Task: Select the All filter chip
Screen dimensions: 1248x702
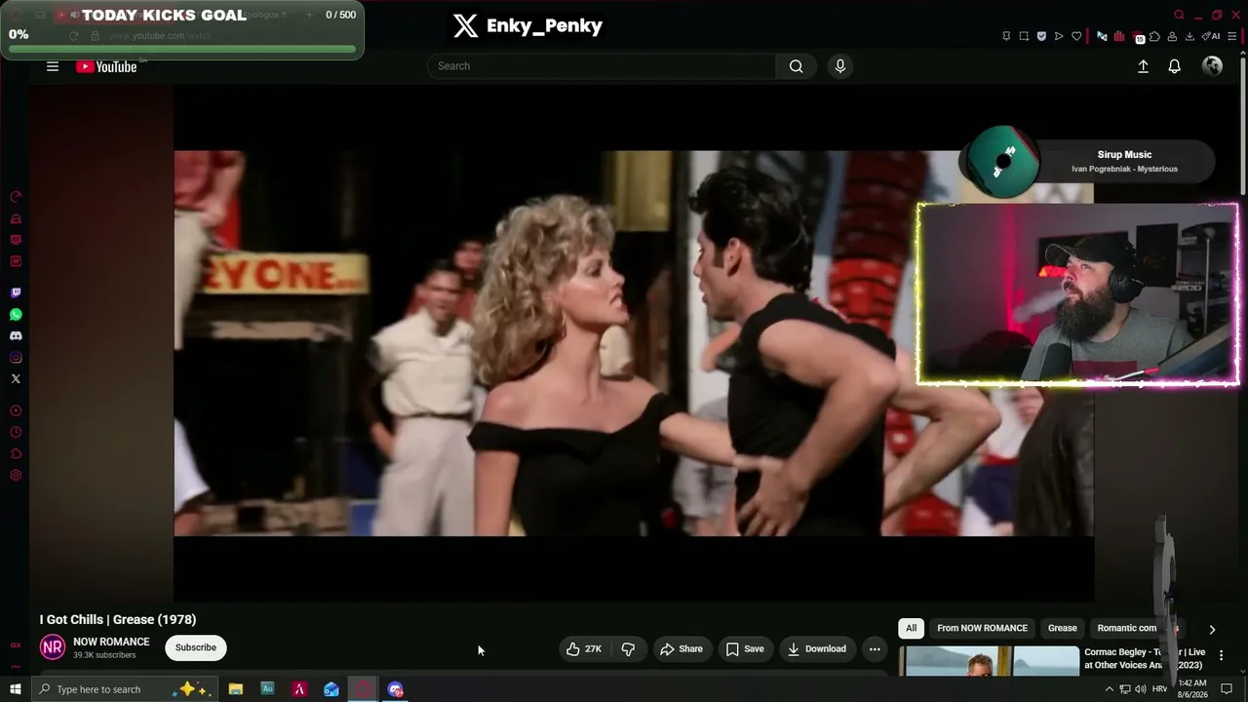Action: [x=911, y=629]
